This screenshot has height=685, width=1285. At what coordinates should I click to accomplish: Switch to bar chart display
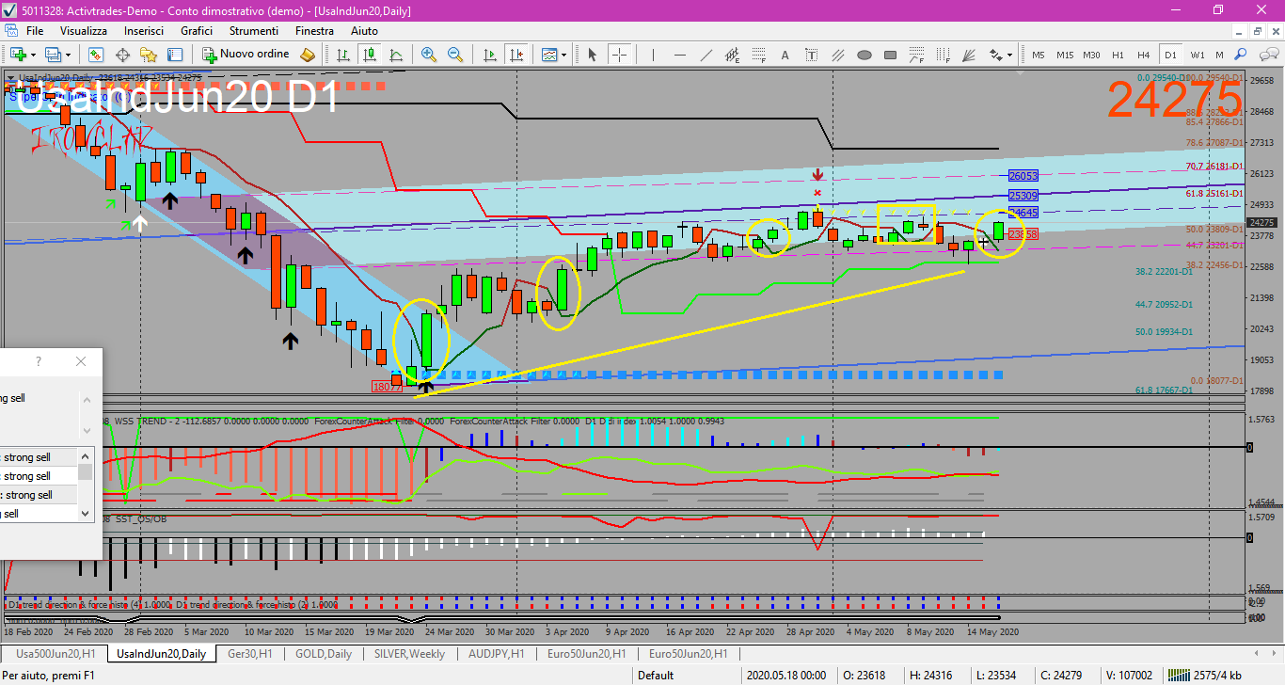343,55
